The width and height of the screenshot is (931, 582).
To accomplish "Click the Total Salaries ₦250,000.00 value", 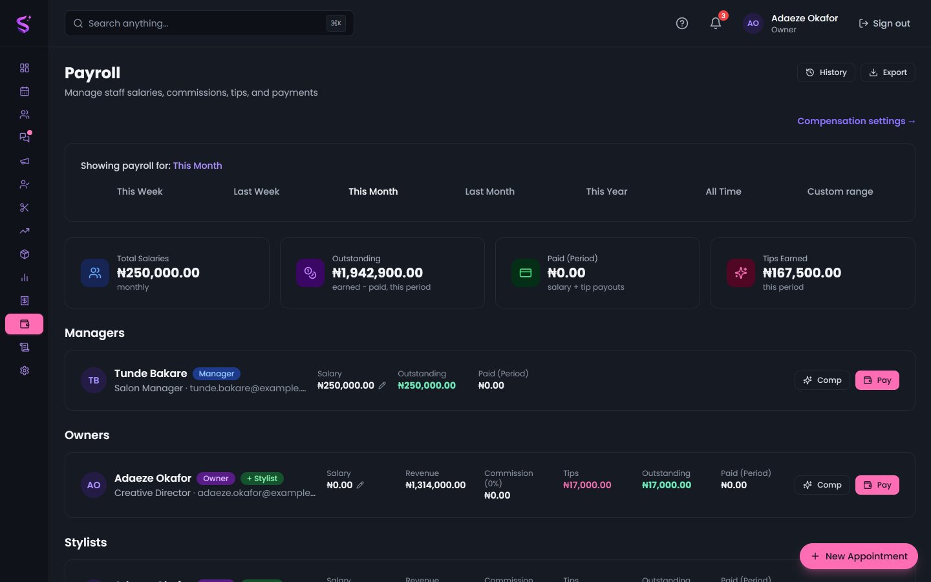I will point(158,273).
